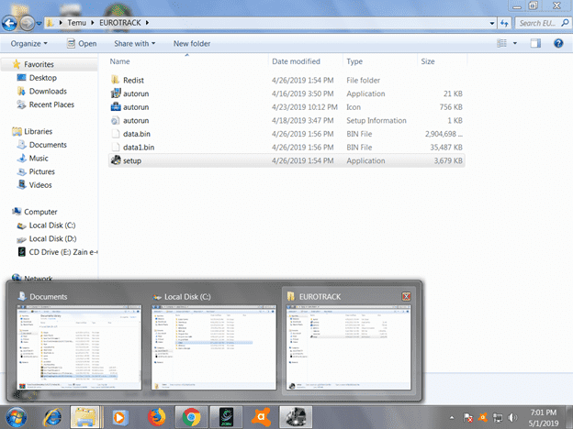Select the Redist folder icon
Screen dimensions: 573x429
tap(116, 80)
